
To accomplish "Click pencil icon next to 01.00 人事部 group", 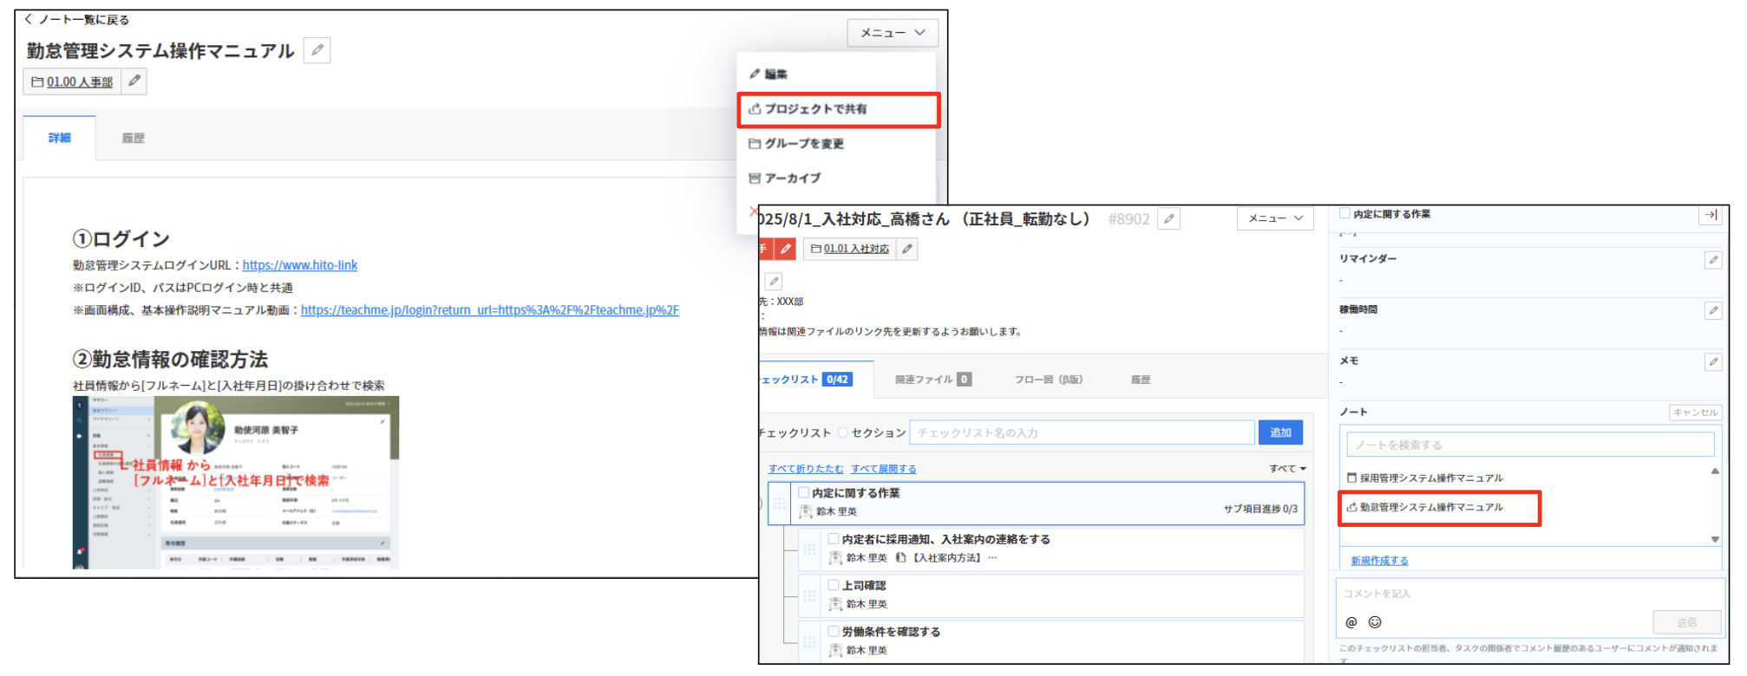I will click(134, 81).
